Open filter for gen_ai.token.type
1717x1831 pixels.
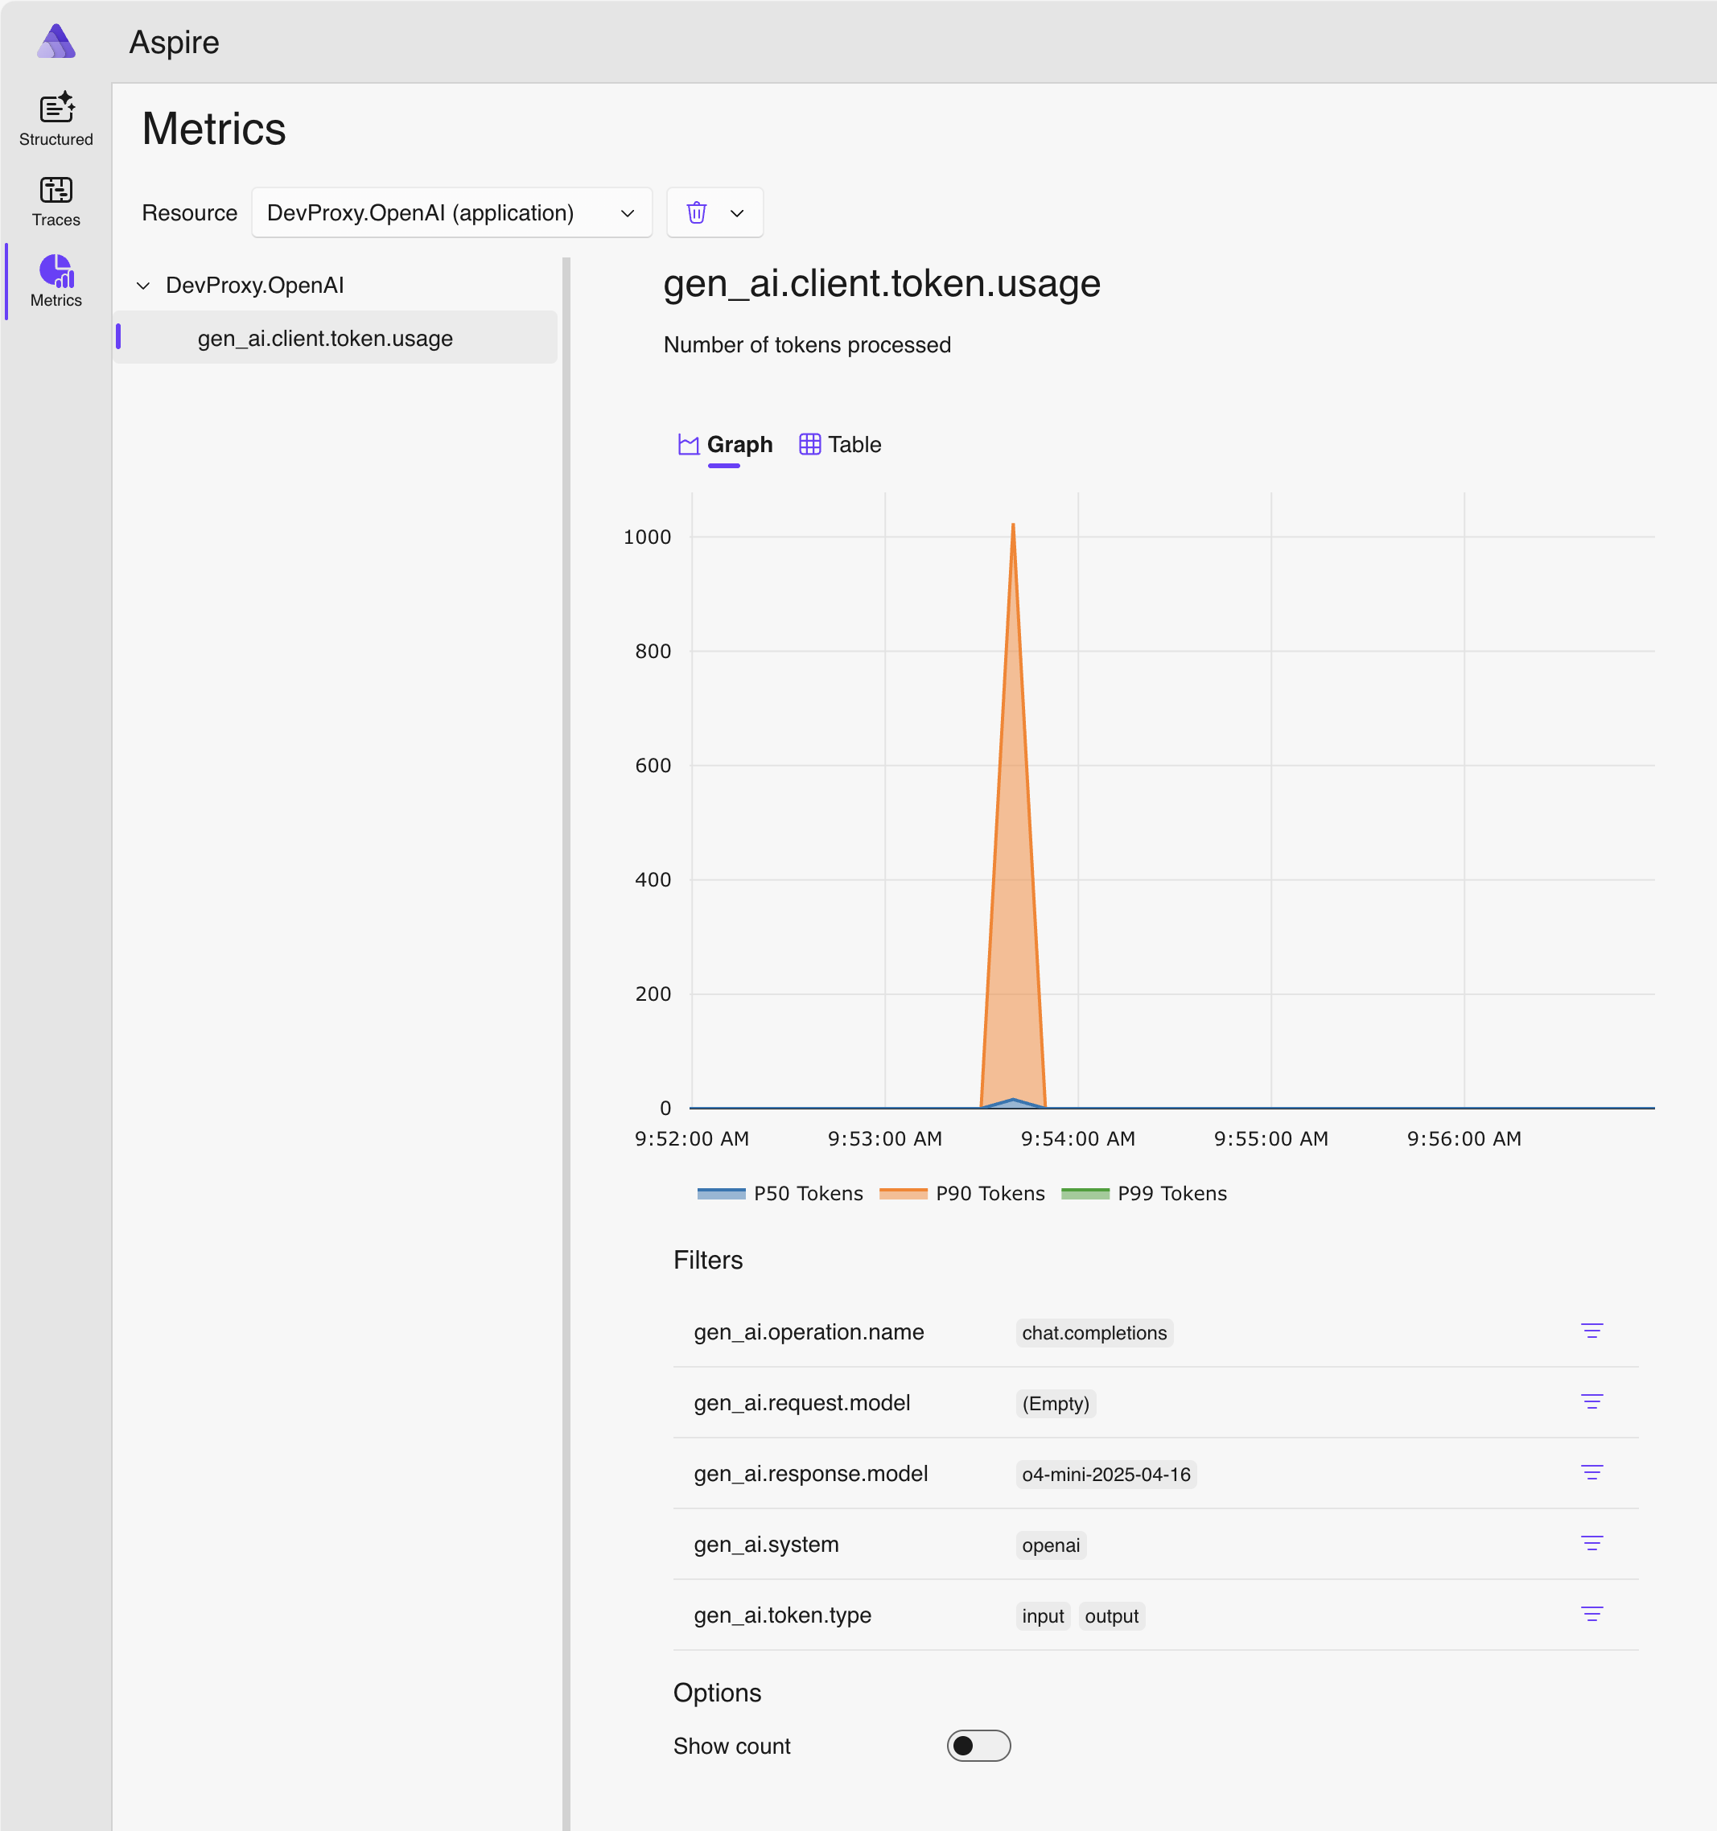(1591, 1615)
